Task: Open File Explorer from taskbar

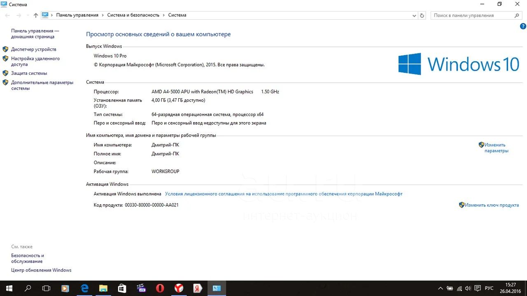Action: click(x=103, y=288)
